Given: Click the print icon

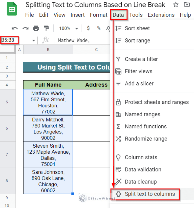Looking at the screenshot, I should pos(36,28).
